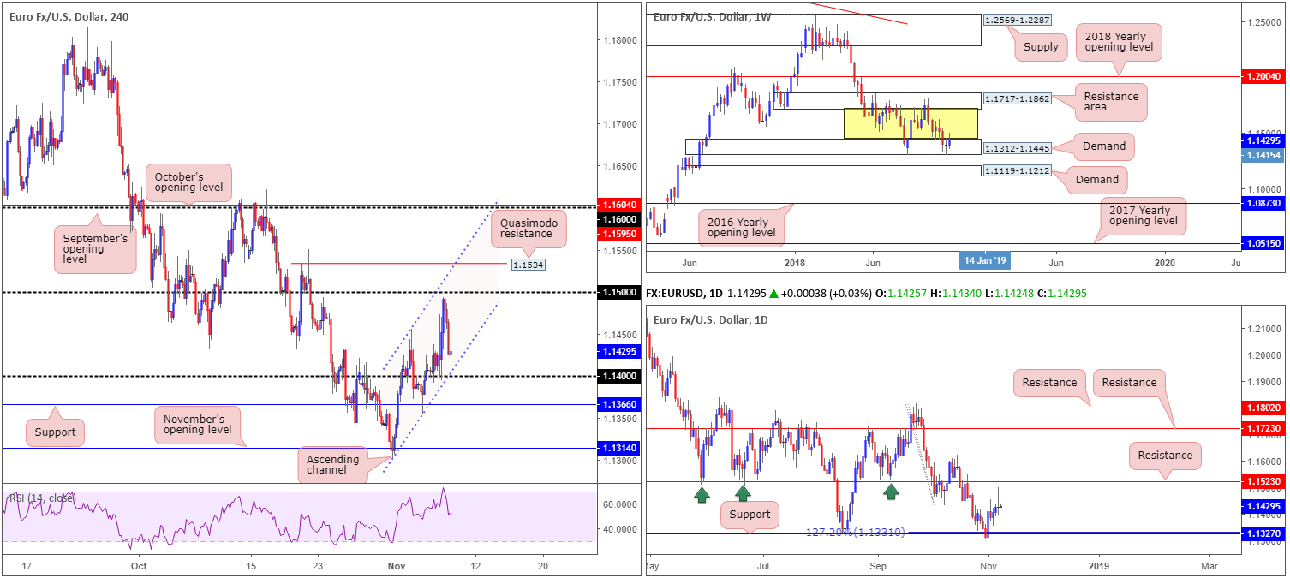Click the '14 Jan '19' date marker
The width and height of the screenshot is (1290, 578).
point(983,260)
